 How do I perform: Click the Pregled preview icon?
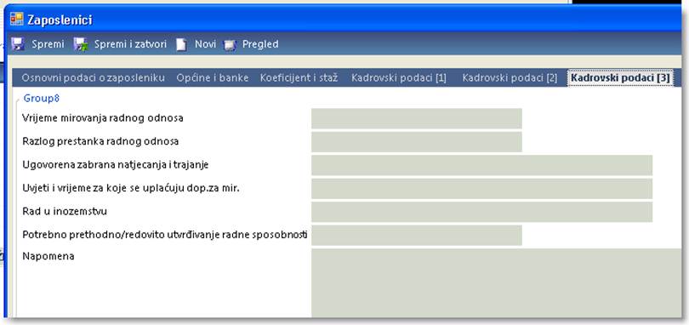(x=230, y=45)
